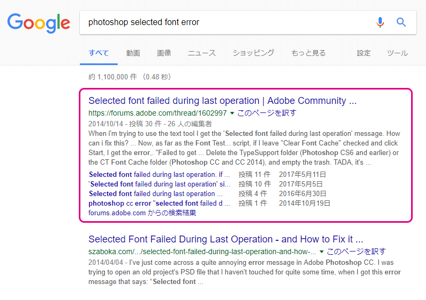Translate the Adobe forum result page
This screenshot has height=300, width=426.
point(267,113)
